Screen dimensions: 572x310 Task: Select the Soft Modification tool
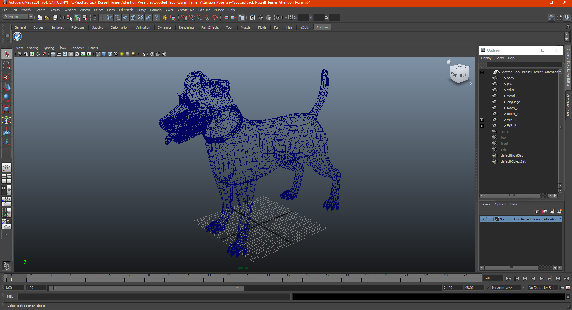[x=7, y=131]
